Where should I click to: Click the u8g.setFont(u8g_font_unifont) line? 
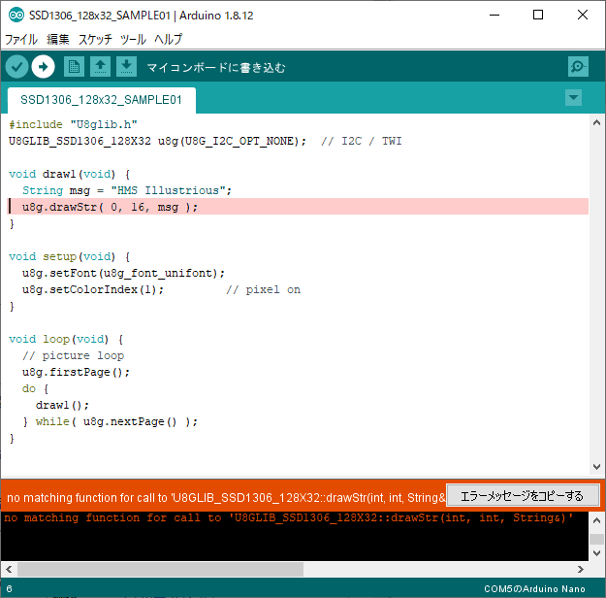pos(123,273)
